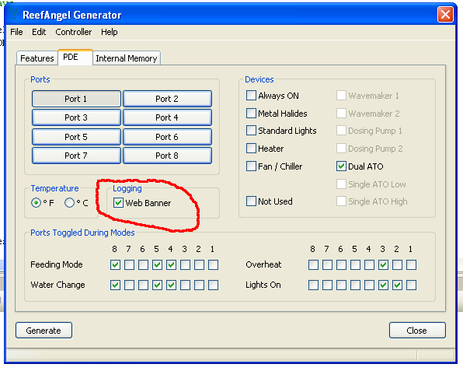Select the Port 6 button

(x=167, y=137)
